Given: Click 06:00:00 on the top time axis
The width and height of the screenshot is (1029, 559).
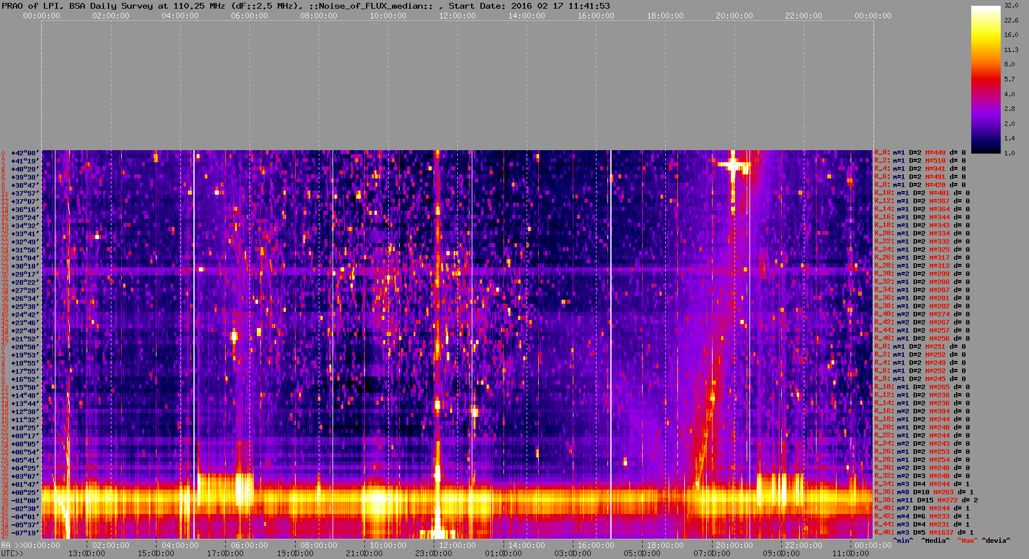Looking at the screenshot, I should coord(249,16).
